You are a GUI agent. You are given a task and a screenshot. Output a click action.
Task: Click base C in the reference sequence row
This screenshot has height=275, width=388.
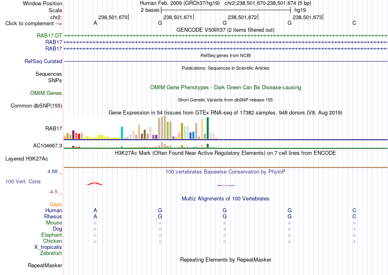point(355,23)
